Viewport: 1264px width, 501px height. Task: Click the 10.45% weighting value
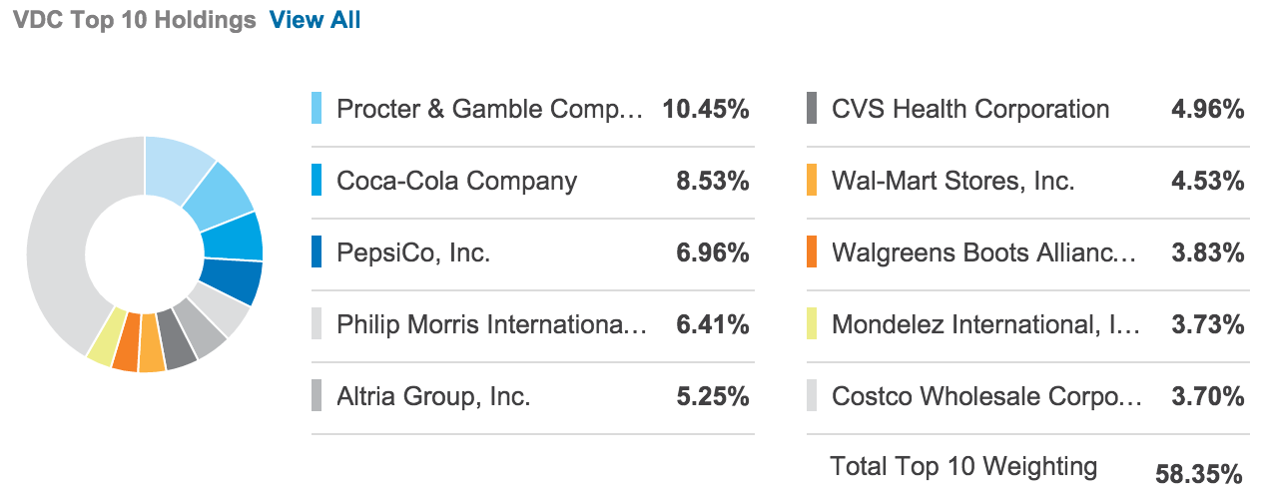tap(705, 109)
